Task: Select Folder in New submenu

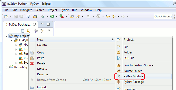Action: 144,52
